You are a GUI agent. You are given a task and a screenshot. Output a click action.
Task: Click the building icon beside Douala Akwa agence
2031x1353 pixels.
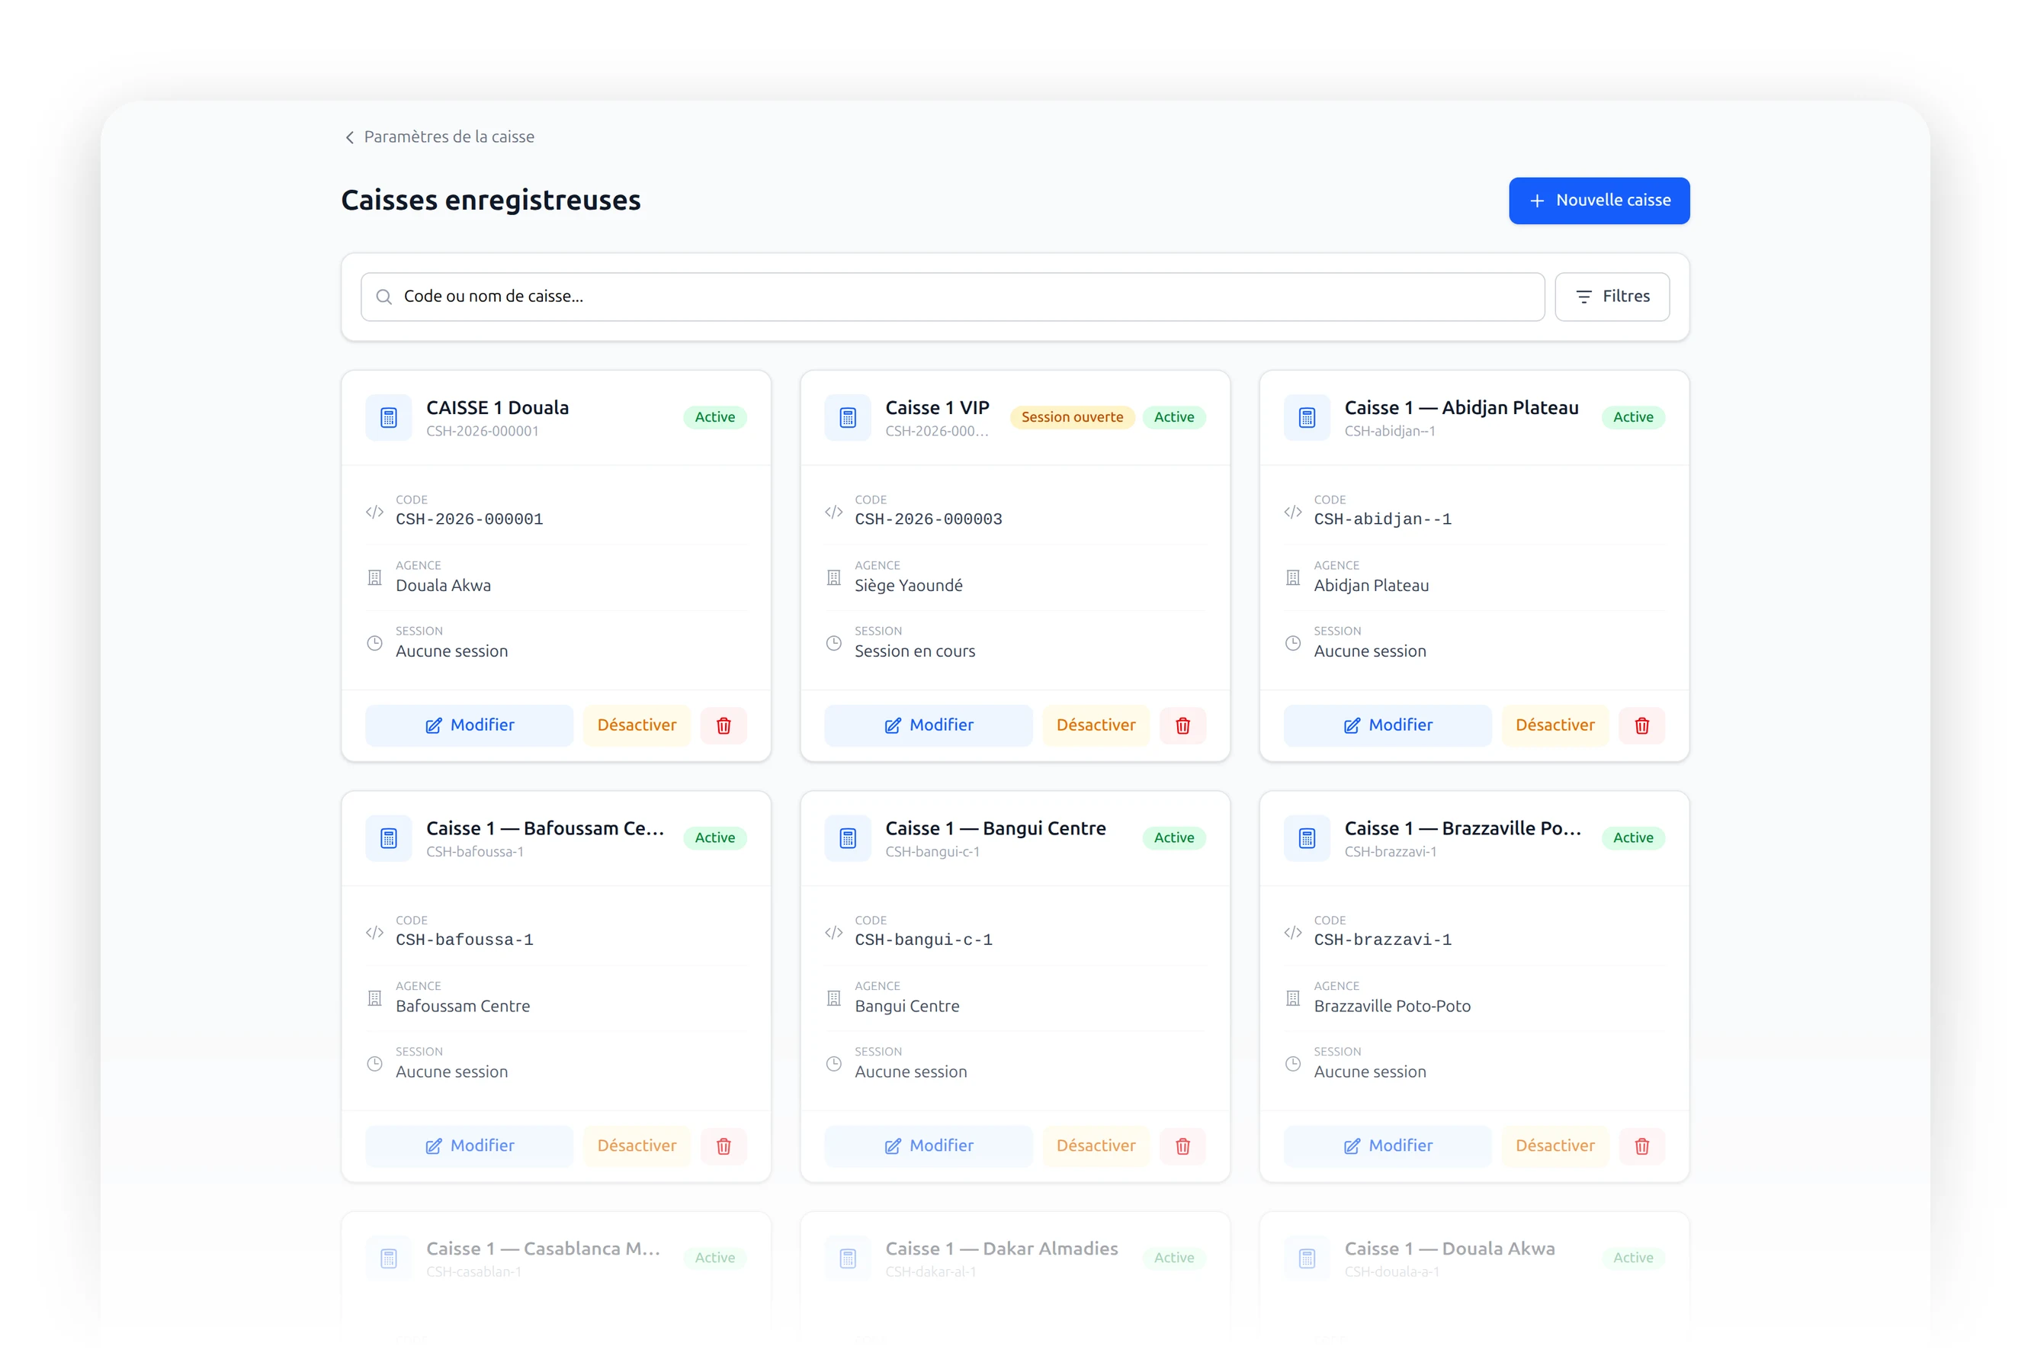point(374,577)
